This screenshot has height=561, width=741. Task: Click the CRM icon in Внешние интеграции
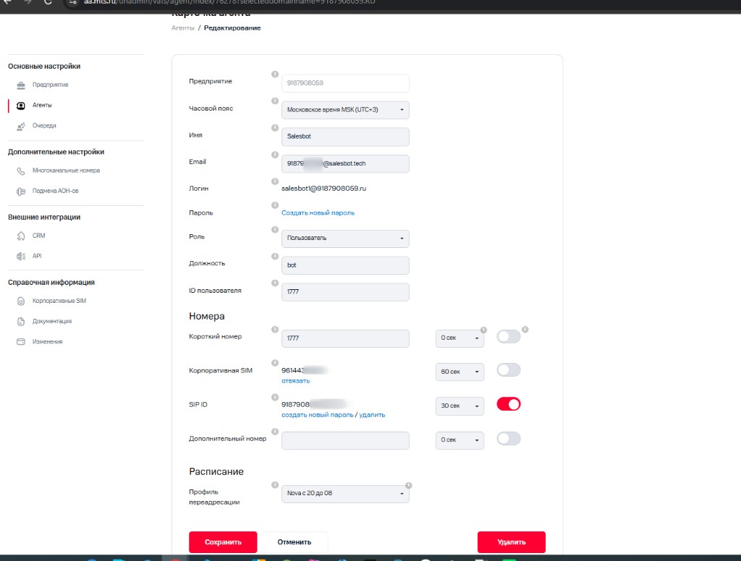click(x=21, y=236)
